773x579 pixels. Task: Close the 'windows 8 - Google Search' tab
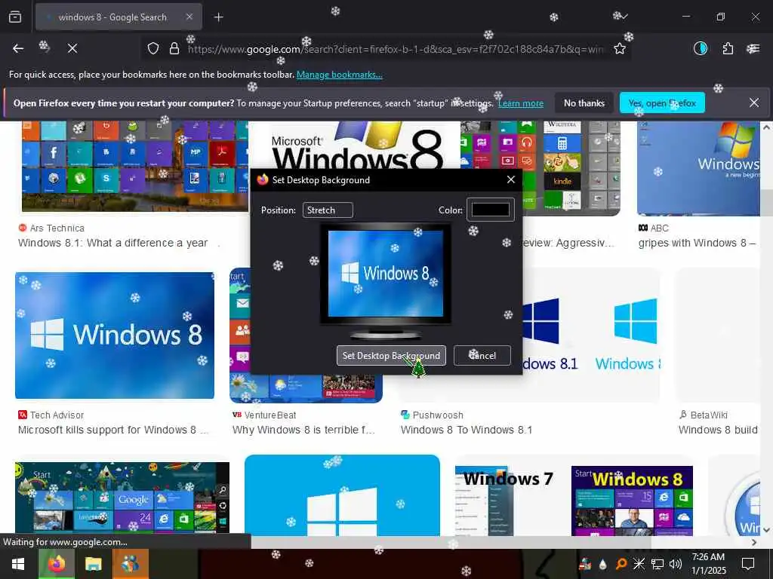tap(189, 17)
